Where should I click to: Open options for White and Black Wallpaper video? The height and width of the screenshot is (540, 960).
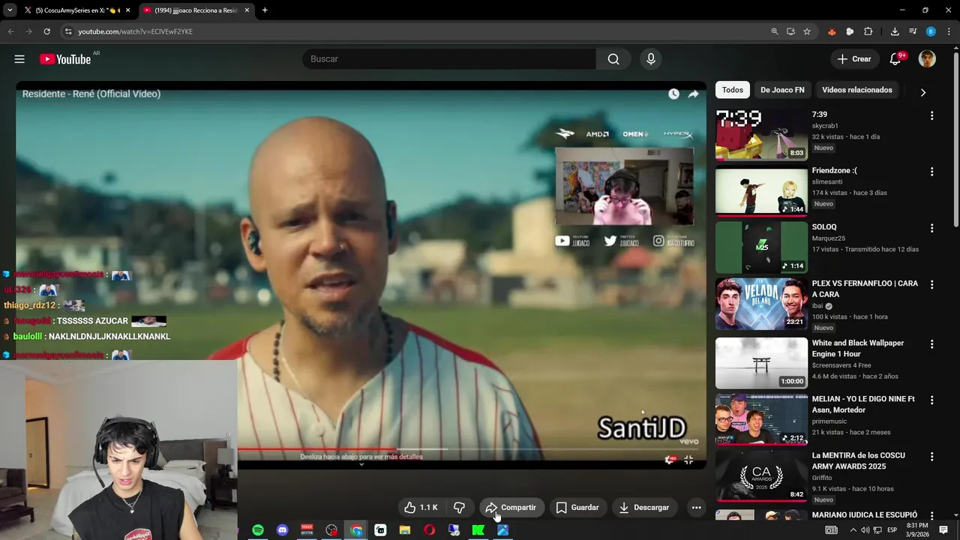tap(932, 344)
